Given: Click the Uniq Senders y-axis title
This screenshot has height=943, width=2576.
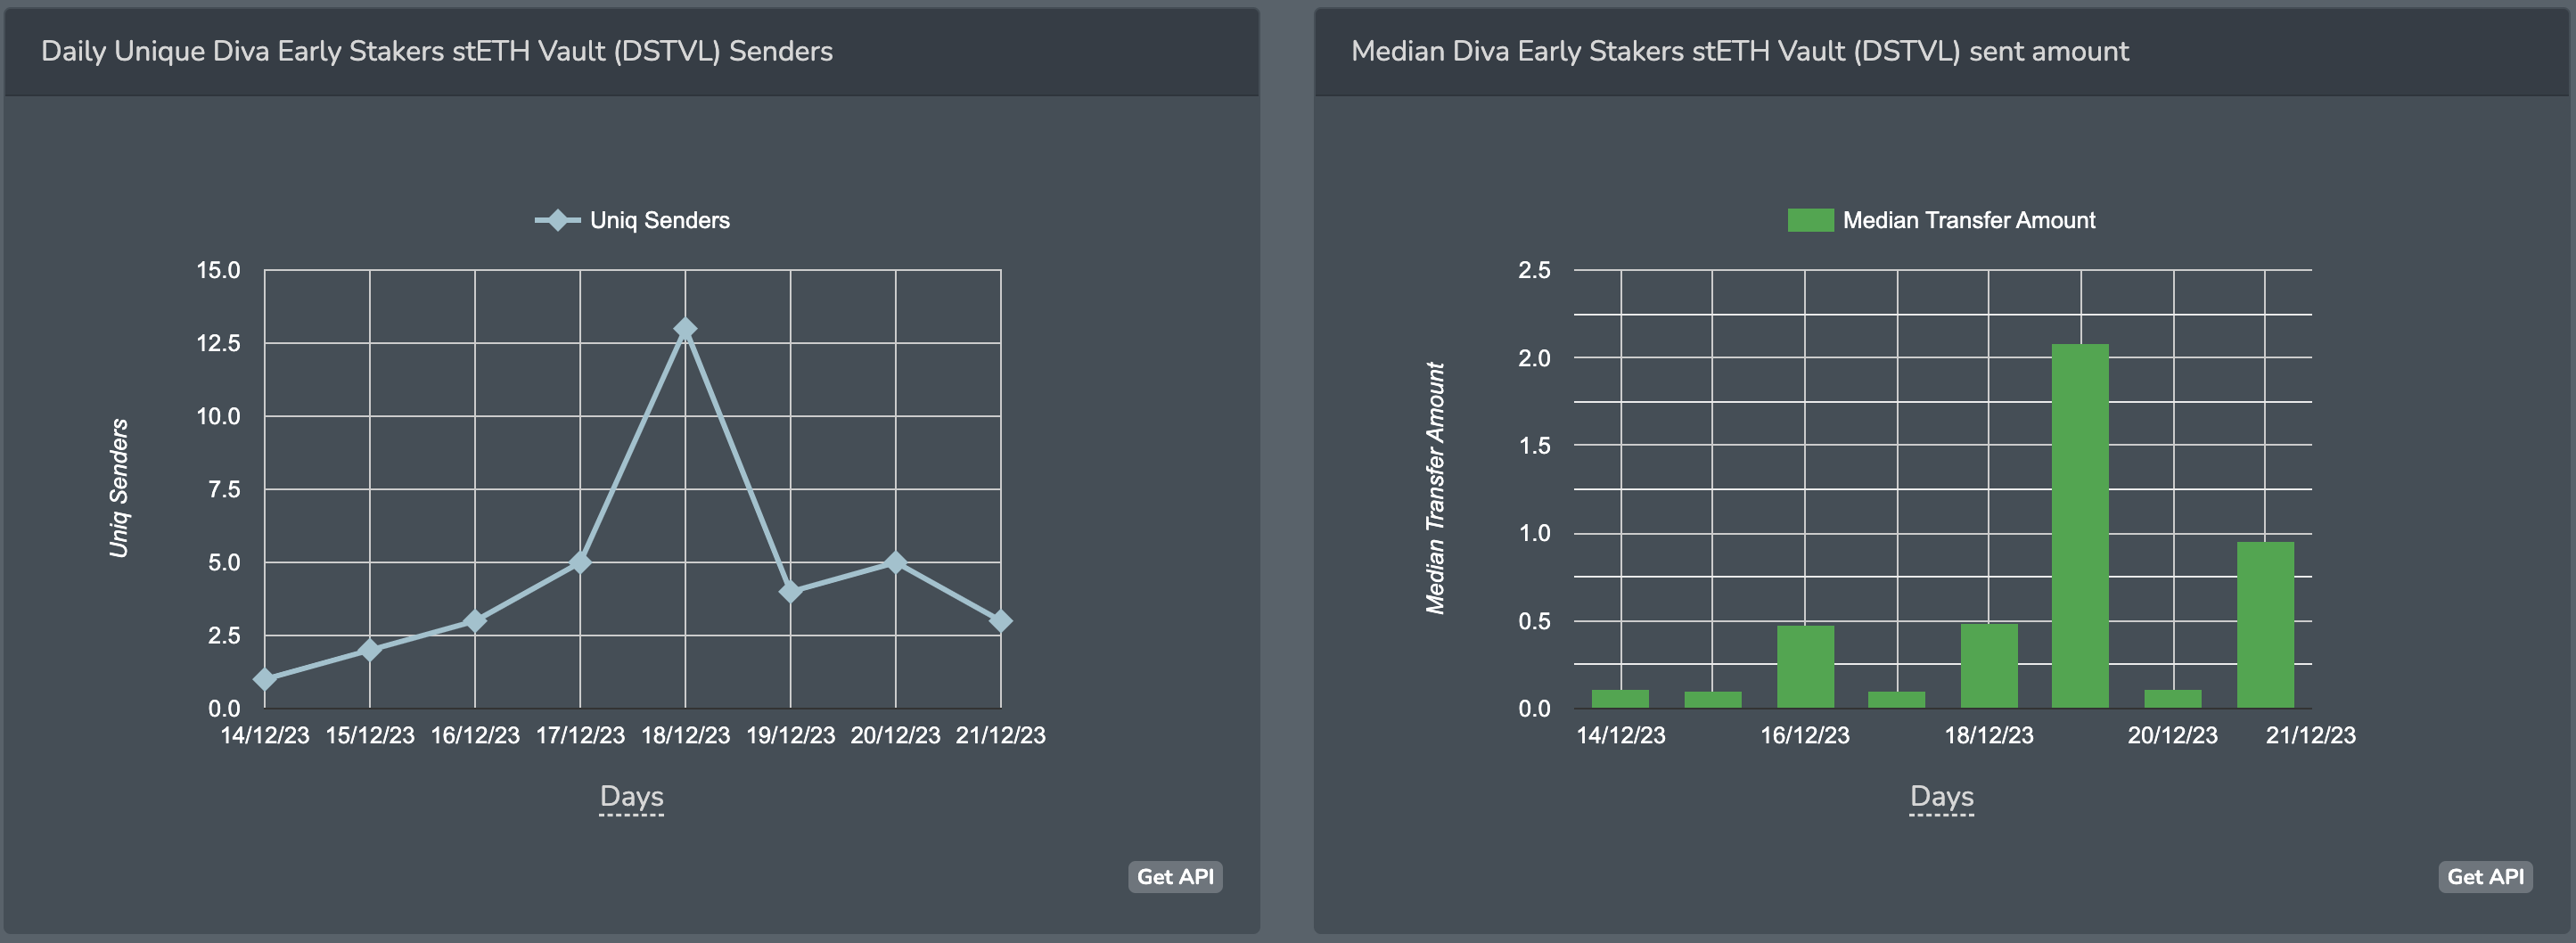Looking at the screenshot, I should click(x=119, y=488).
